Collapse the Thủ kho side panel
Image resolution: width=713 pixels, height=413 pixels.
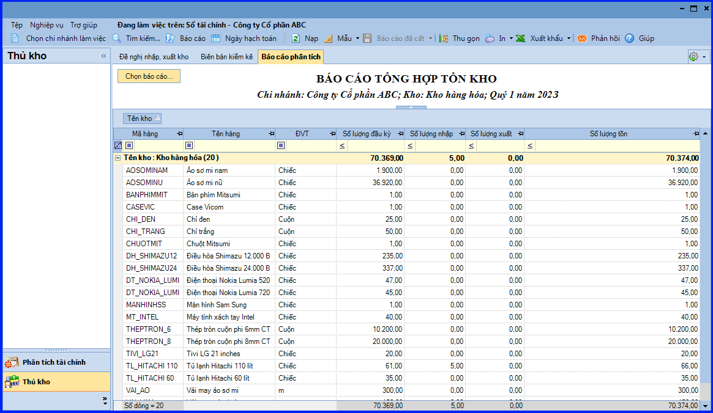click(x=103, y=56)
